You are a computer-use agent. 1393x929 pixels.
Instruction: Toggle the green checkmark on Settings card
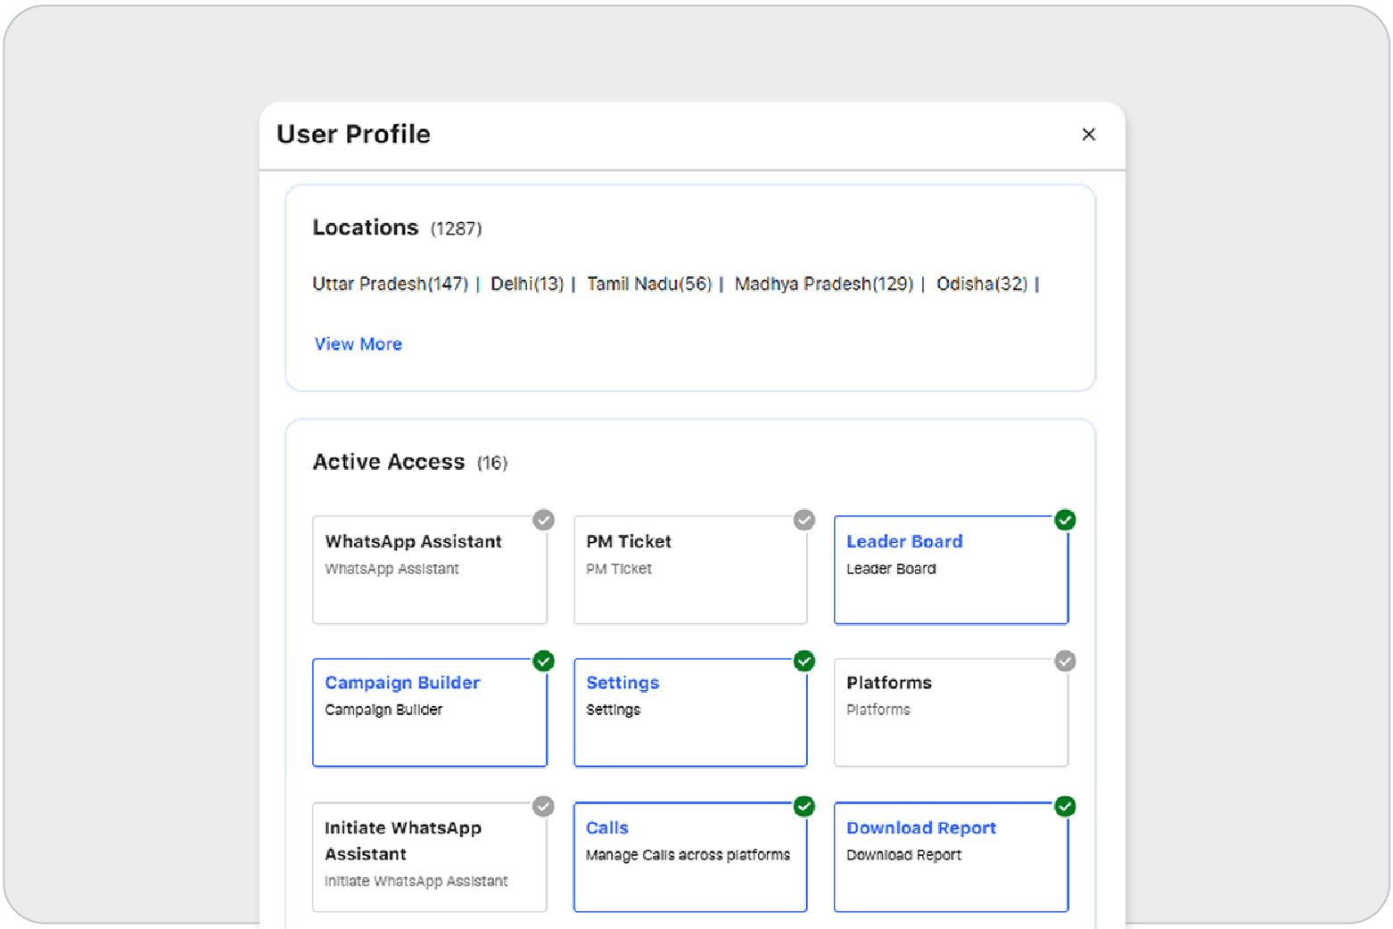(804, 661)
